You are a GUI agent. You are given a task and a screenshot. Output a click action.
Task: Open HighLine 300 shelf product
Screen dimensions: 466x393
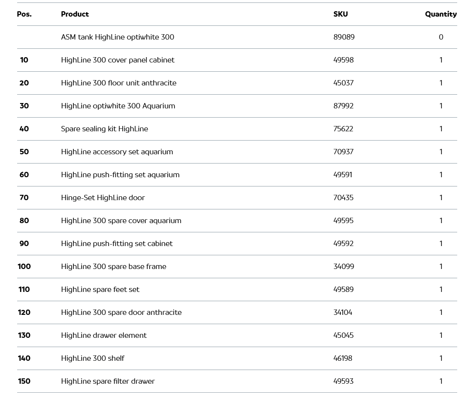92,358
